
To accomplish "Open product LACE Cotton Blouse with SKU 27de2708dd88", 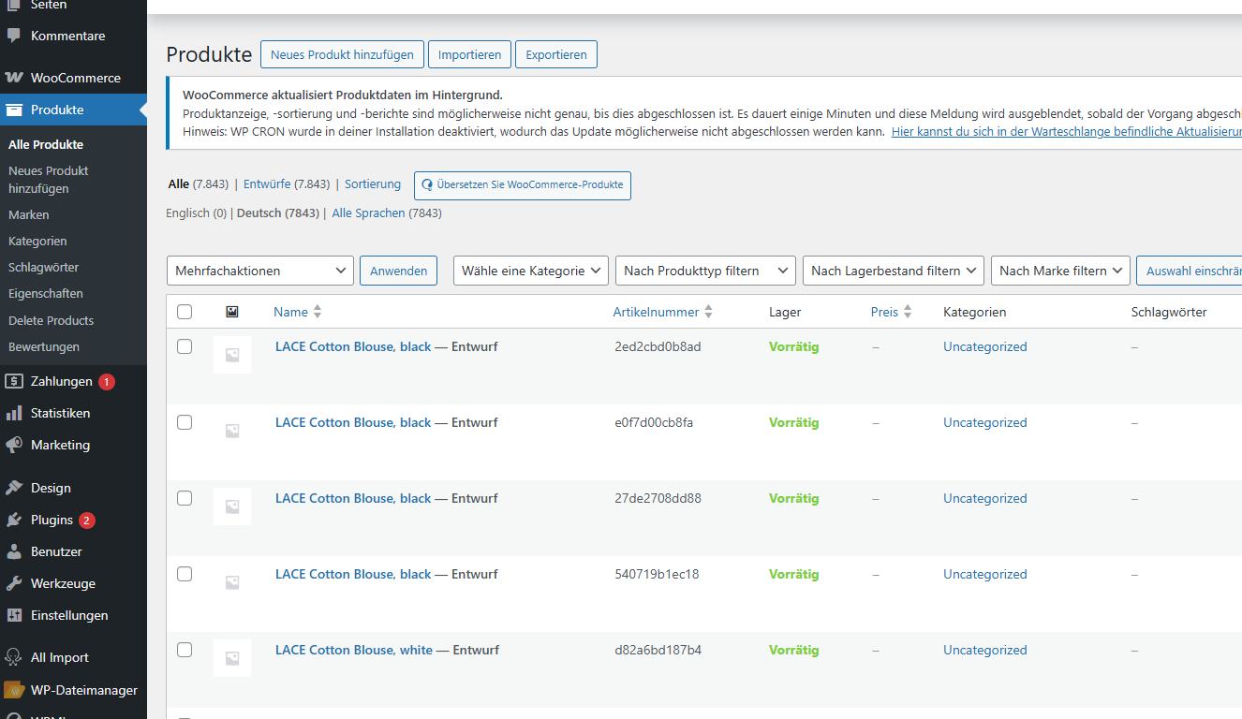I will [x=353, y=498].
